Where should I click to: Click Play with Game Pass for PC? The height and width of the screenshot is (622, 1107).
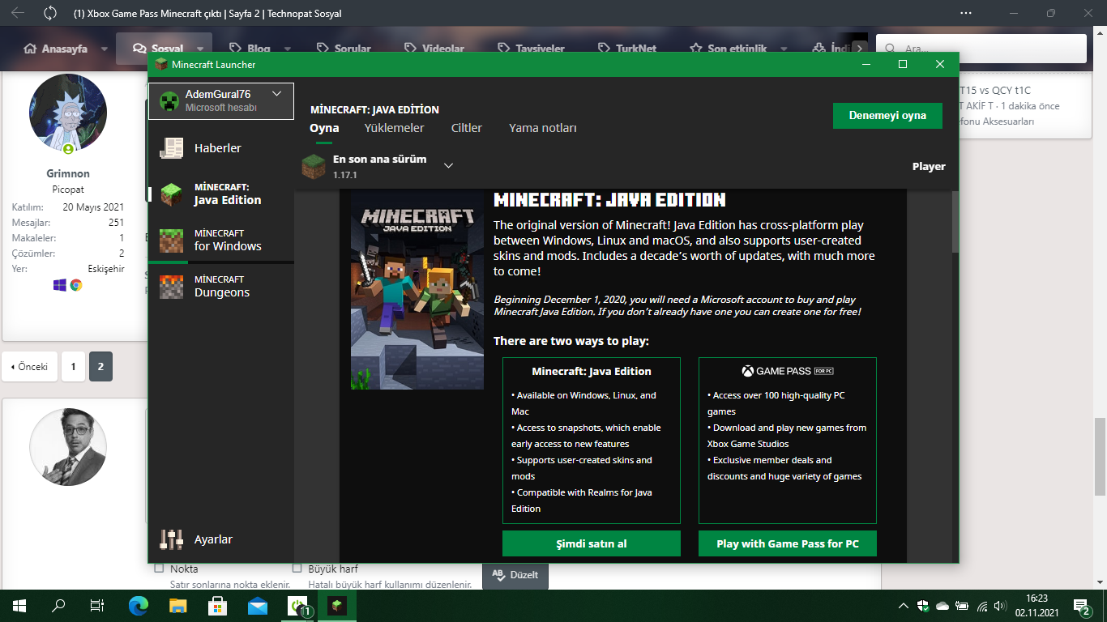pyautogui.click(x=788, y=543)
